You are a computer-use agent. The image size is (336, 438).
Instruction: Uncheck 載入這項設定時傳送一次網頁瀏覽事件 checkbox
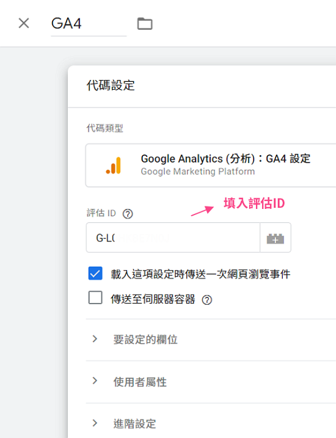pyautogui.click(x=95, y=273)
